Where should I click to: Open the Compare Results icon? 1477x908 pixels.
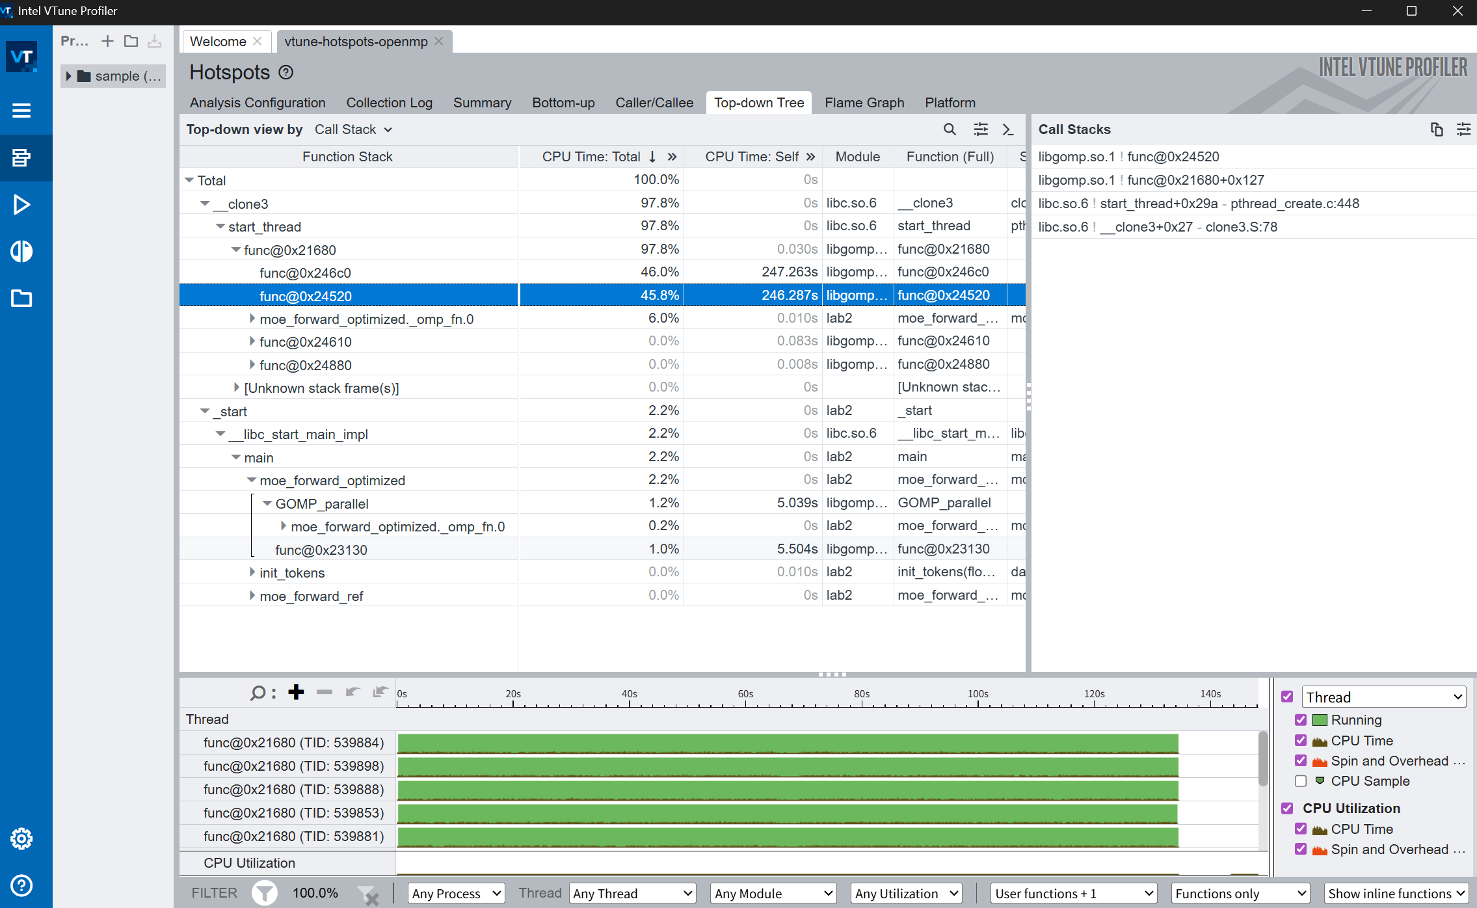click(21, 252)
